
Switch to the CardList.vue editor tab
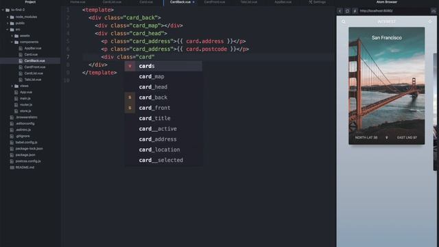112,2
